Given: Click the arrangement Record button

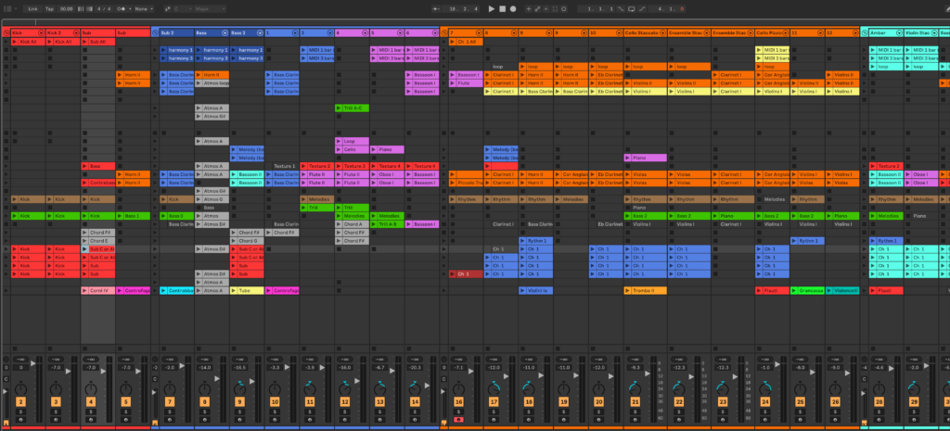Looking at the screenshot, I should pos(514,8).
